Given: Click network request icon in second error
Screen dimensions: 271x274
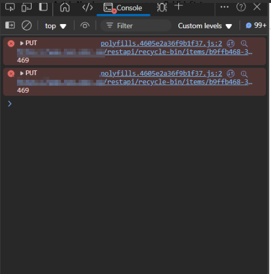Looking at the screenshot, I should pos(231,74).
